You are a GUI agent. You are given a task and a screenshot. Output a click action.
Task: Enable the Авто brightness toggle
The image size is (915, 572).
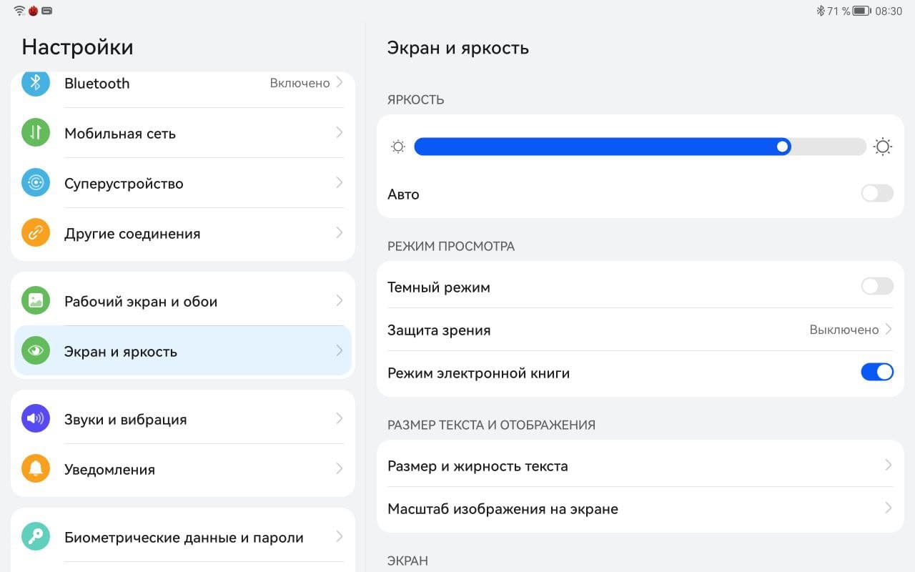tap(876, 194)
